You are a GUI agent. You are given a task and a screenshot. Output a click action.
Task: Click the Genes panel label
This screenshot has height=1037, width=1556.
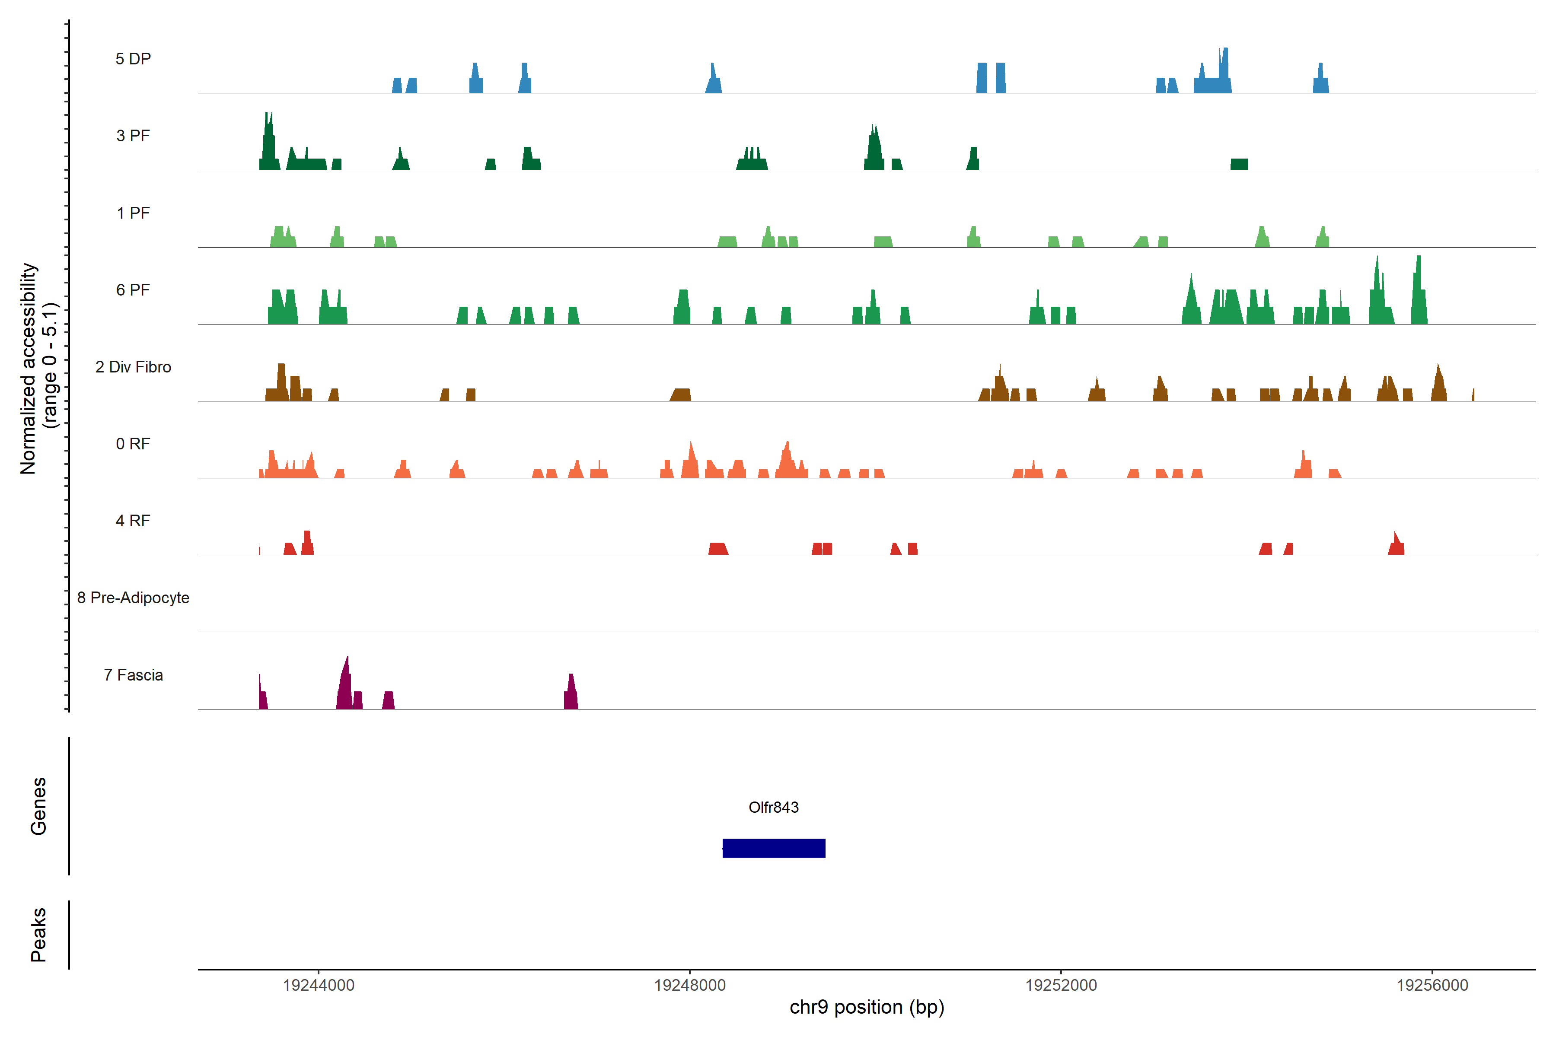coord(38,806)
